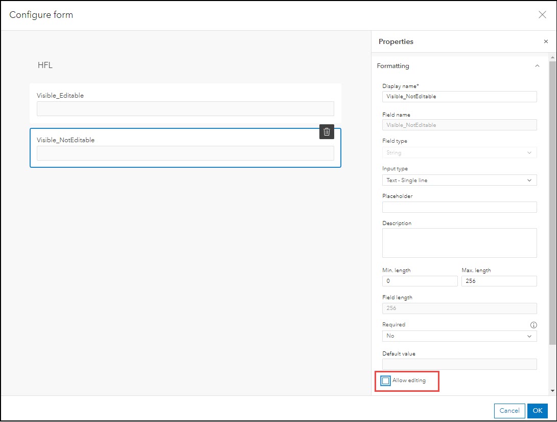Click the Description text area
557x422 pixels.
point(459,242)
